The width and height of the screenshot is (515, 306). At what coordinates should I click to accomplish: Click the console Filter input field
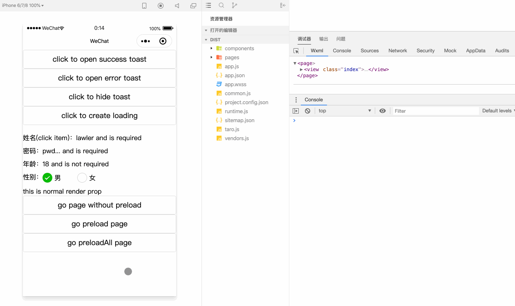436,111
